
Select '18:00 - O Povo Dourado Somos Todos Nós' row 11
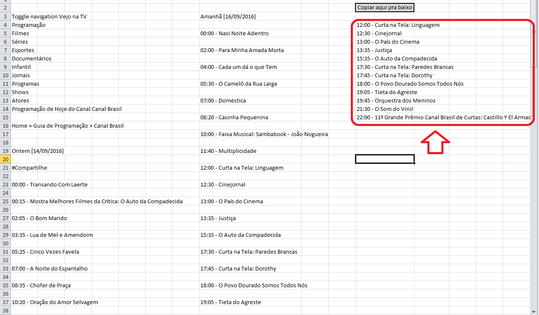pos(410,84)
